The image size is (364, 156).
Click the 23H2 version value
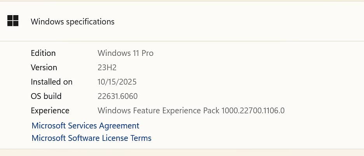tap(107, 68)
